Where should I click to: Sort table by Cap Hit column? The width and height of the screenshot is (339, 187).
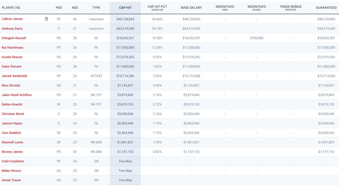[x=125, y=8]
